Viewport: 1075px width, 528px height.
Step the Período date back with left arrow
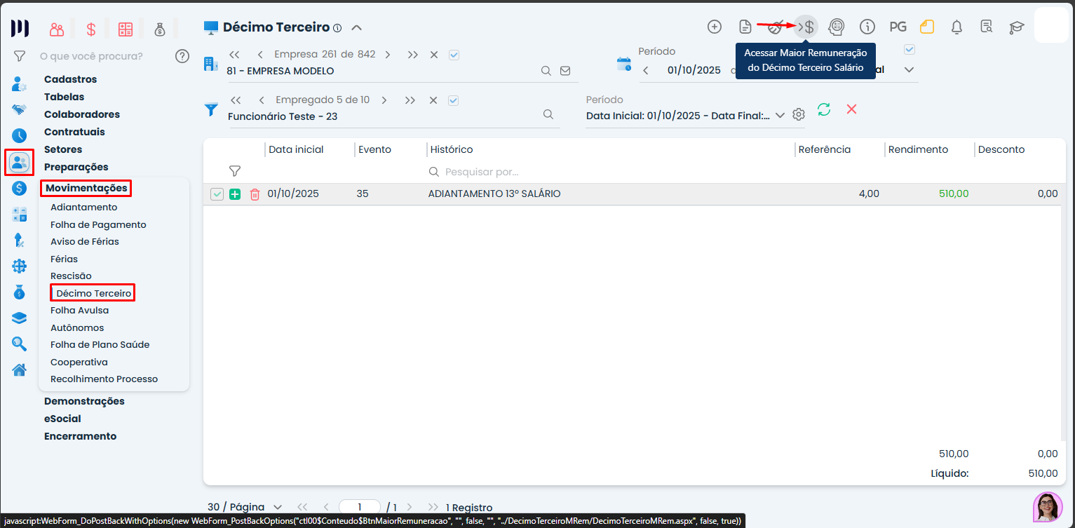pyautogui.click(x=646, y=70)
